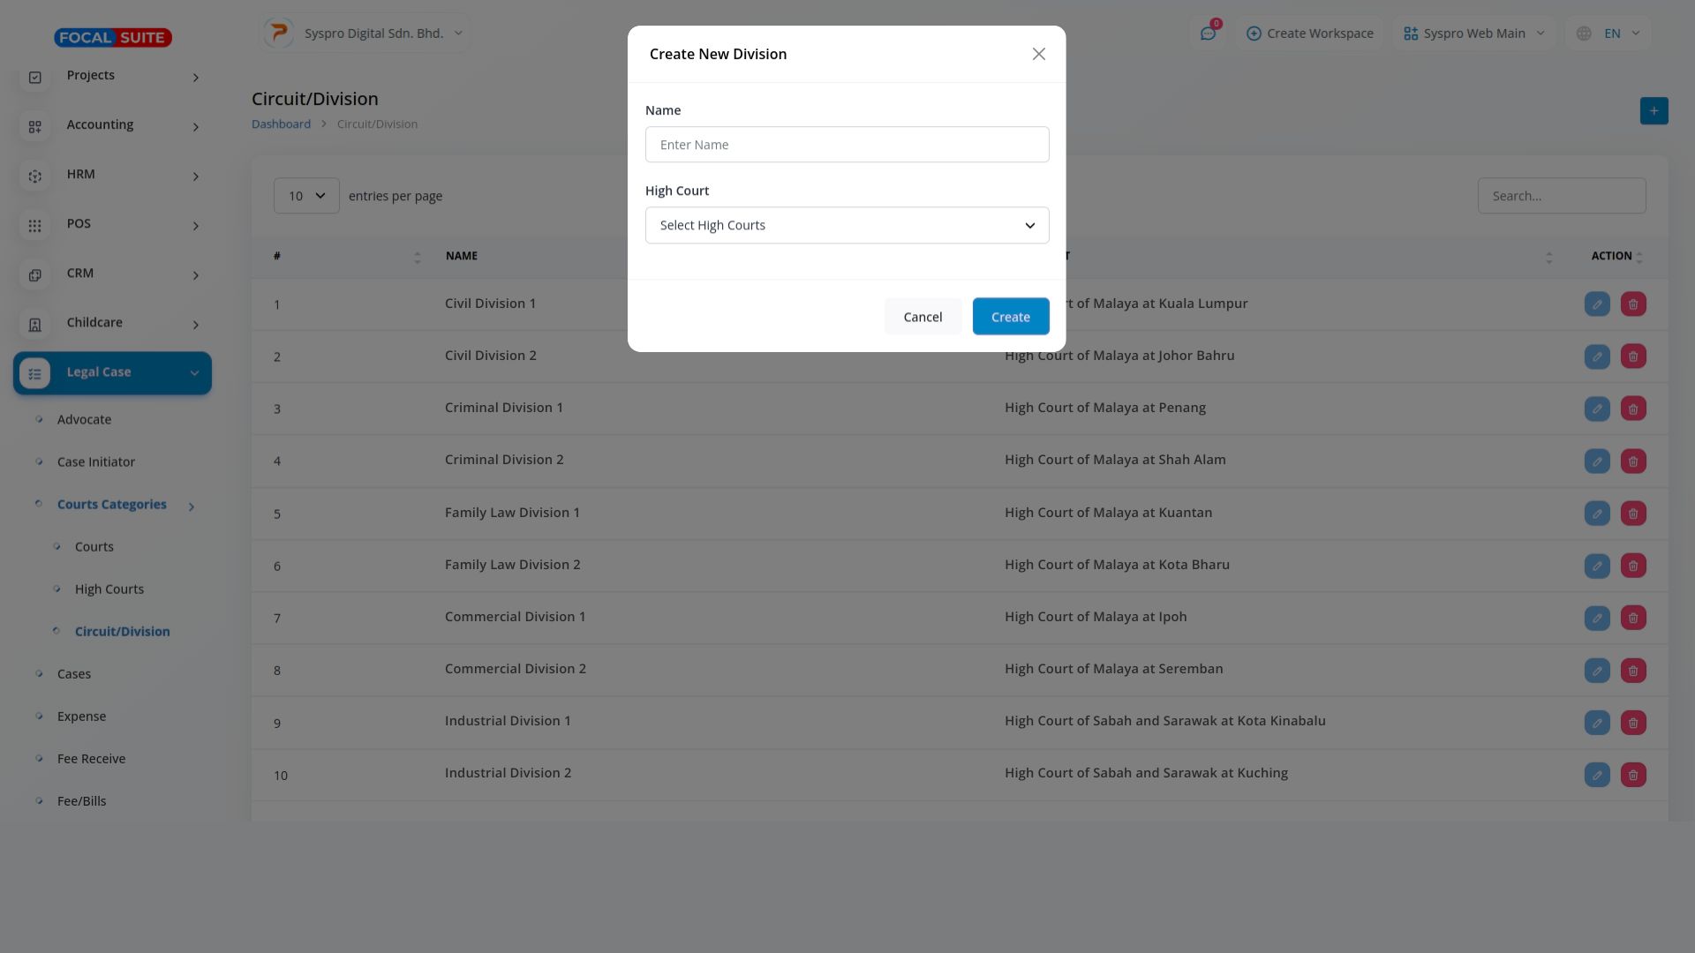Open the EN language dropdown
Image resolution: width=1695 pixels, height=953 pixels.
pos(1611,34)
